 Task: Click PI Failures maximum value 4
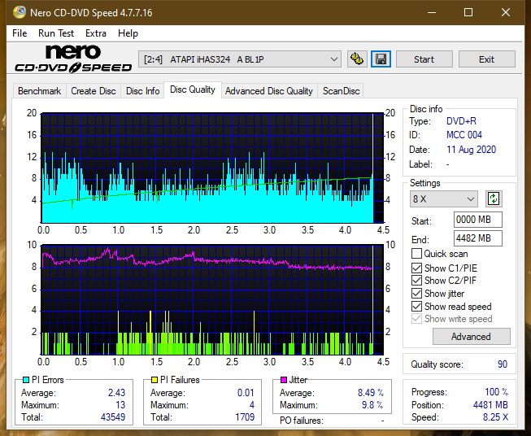tap(252, 405)
